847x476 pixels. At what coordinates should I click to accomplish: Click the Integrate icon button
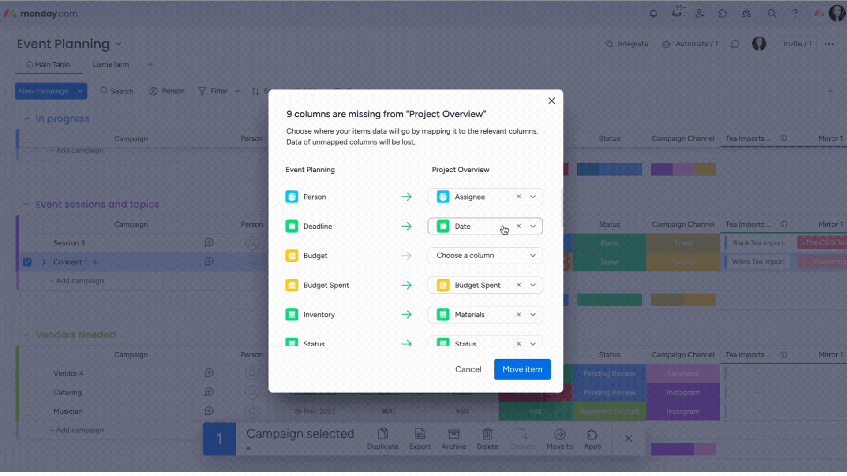[627, 44]
